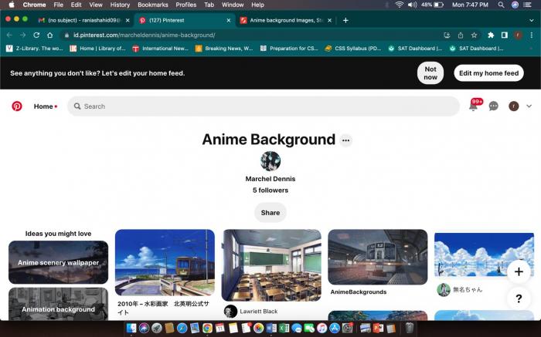
Task: Click the Chrome share page icon
Action: (461, 35)
